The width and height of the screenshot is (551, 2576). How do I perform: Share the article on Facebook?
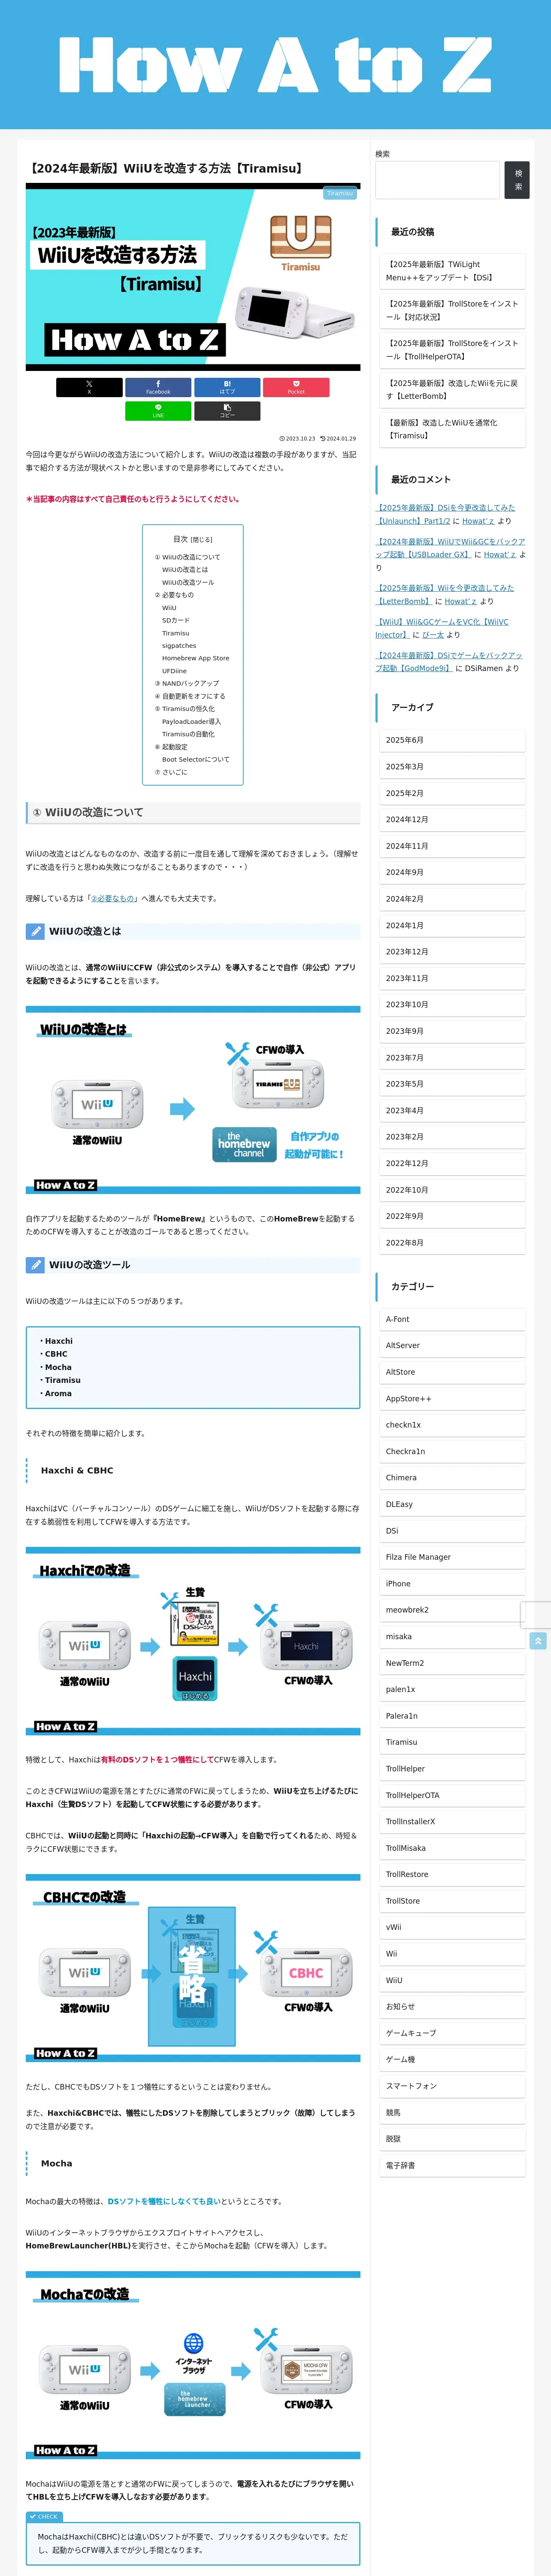point(158,387)
